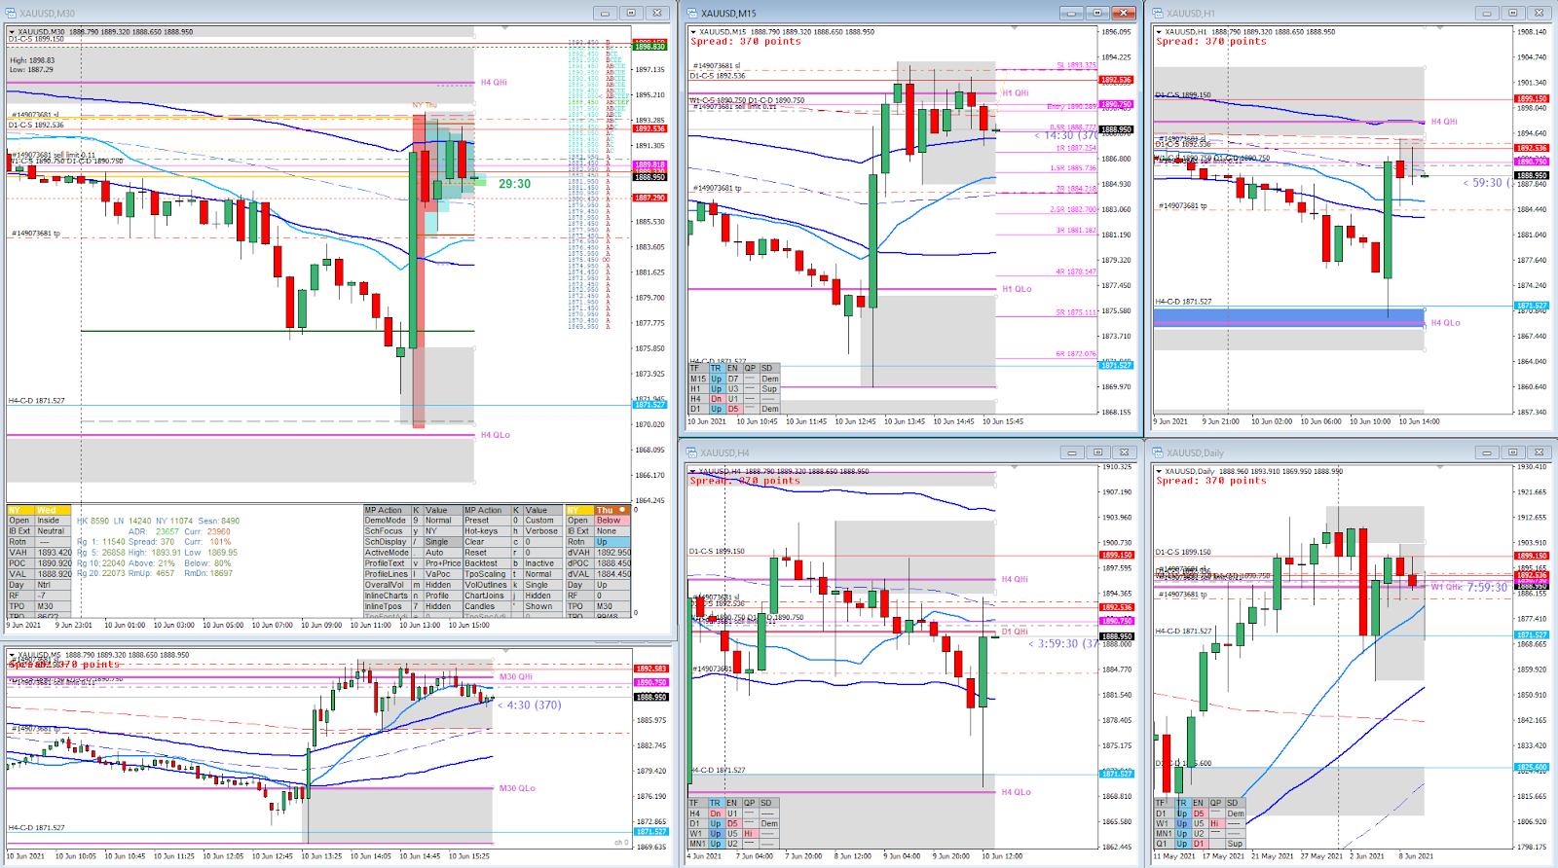Collapse the XAUUSD,Daily indicator list arrow

click(1159, 472)
